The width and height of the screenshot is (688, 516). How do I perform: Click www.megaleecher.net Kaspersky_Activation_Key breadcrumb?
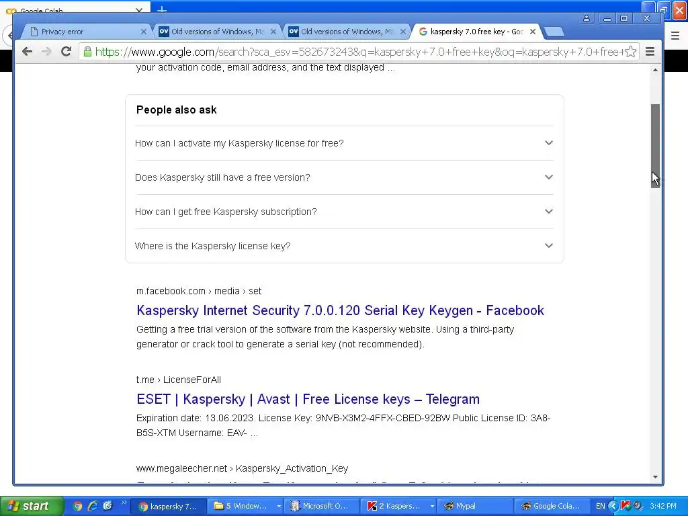tap(242, 468)
